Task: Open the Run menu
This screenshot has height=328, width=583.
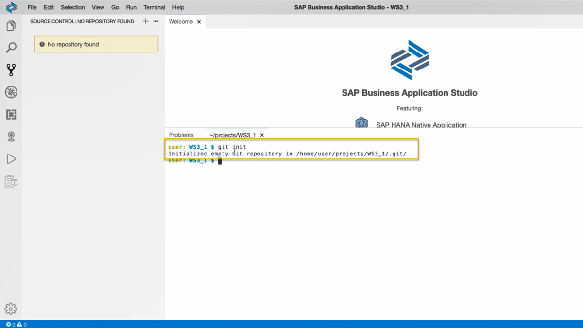Action: (131, 7)
